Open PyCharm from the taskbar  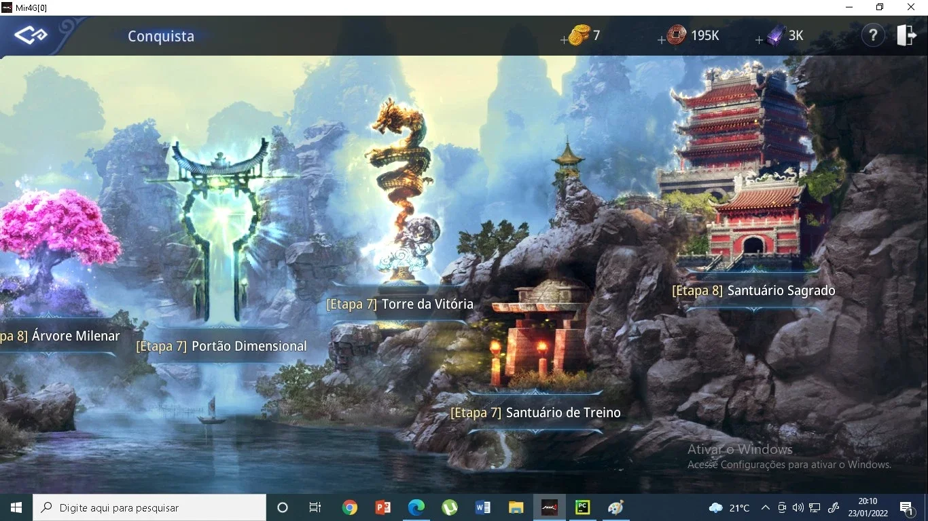point(583,507)
